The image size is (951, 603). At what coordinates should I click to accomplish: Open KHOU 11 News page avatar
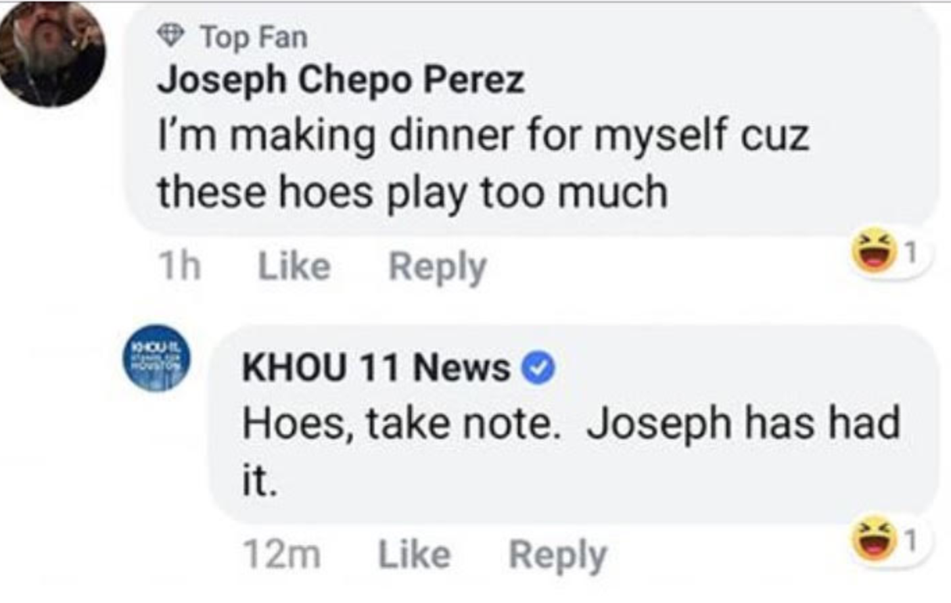click(x=156, y=359)
